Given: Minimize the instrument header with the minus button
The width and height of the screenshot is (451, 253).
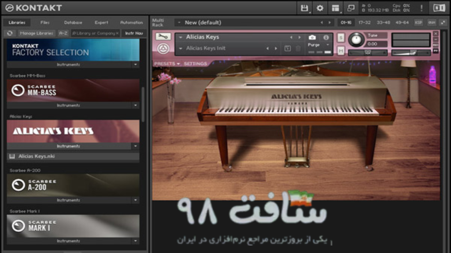Looking at the screenshot, I should (x=436, y=40).
